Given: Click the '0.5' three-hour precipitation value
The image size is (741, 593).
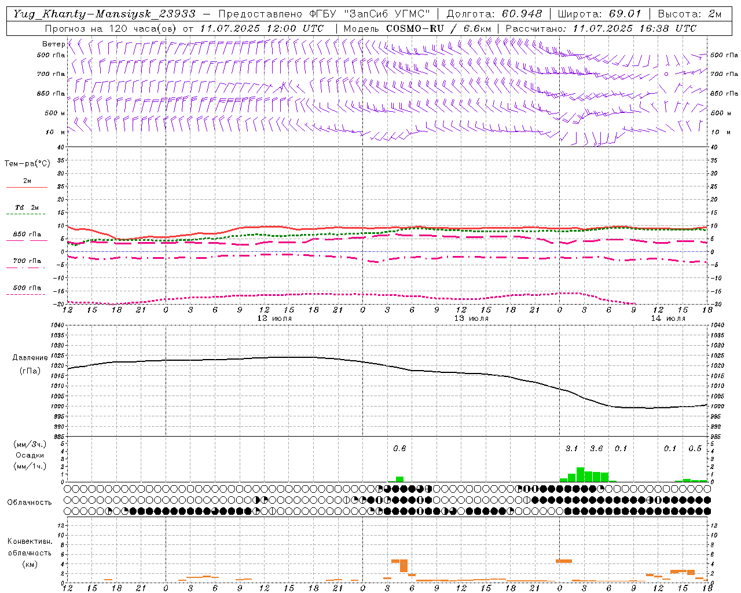Looking at the screenshot, I should click(x=695, y=448).
